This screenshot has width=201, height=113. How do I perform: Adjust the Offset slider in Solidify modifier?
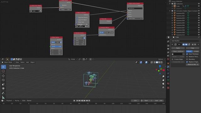tap(193, 51)
